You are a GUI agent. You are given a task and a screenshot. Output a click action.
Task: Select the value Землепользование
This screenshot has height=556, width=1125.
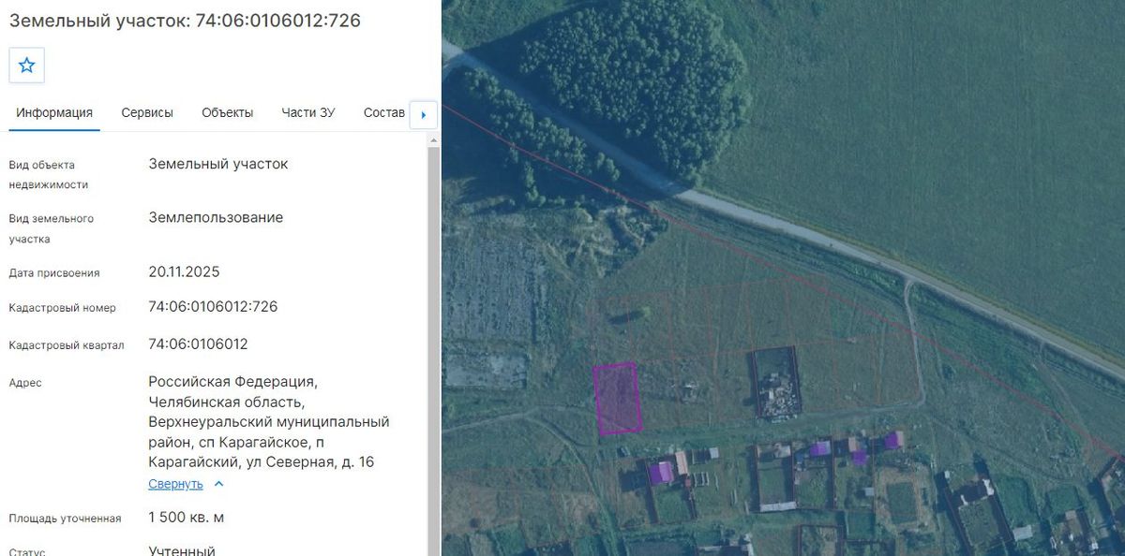pos(216,218)
